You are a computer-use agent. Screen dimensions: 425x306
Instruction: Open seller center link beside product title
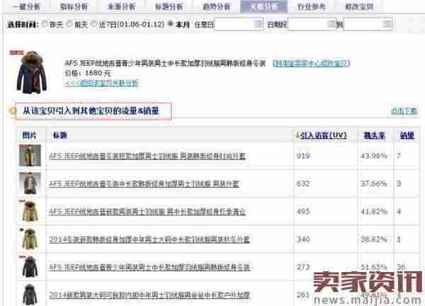coord(311,63)
